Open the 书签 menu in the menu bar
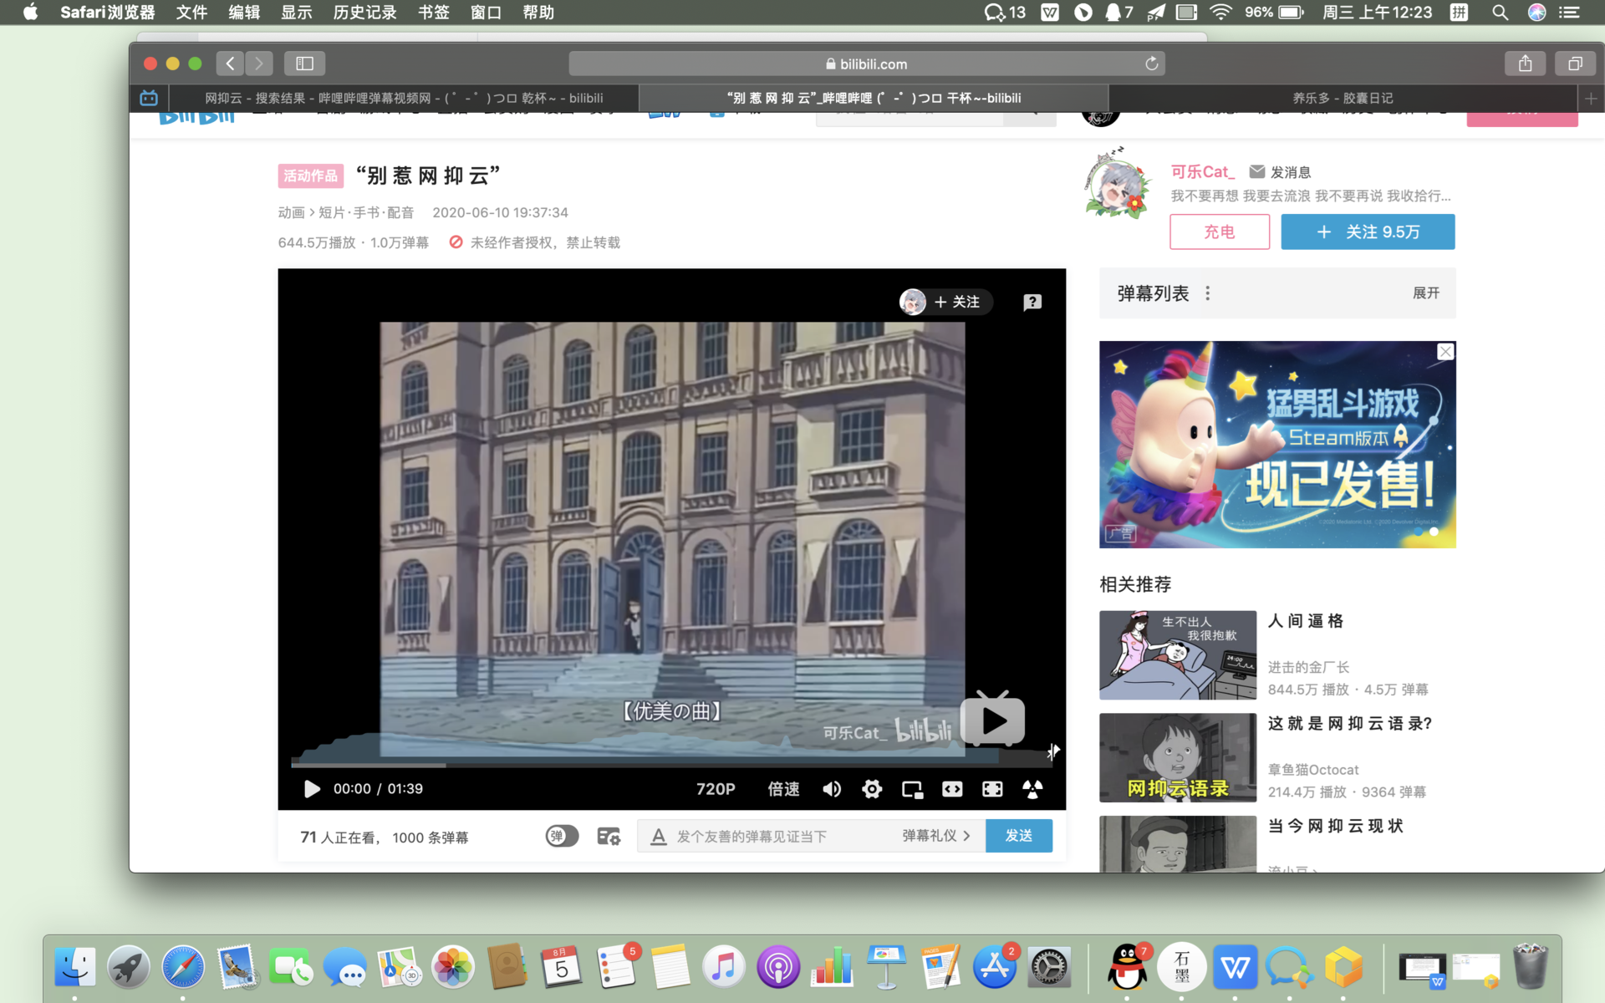The image size is (1605, 1003). (x=433, y=13)
